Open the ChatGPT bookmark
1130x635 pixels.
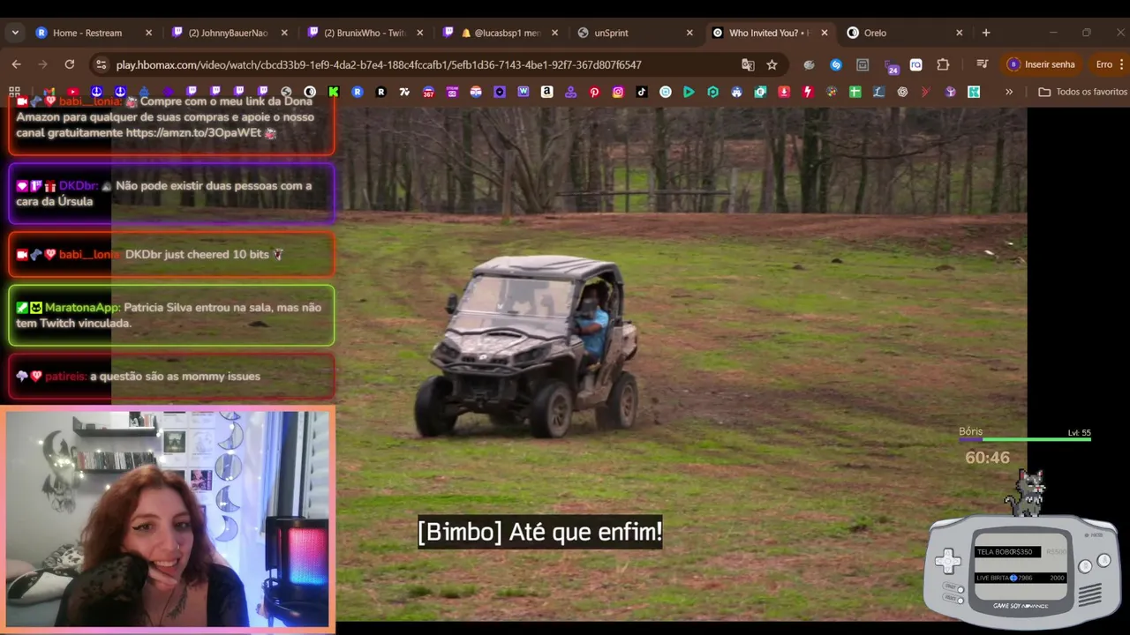click(902, 92)
